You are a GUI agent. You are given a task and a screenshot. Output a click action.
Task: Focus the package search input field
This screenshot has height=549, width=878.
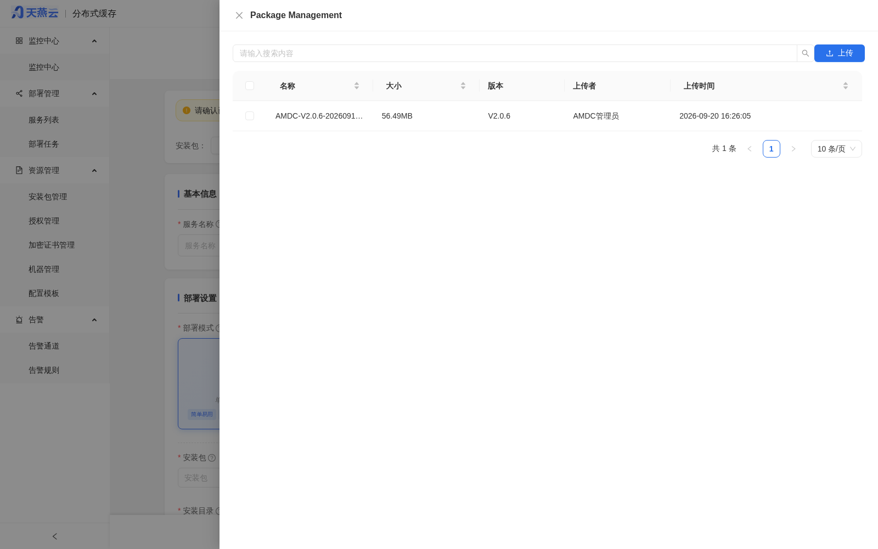(515, 53)
